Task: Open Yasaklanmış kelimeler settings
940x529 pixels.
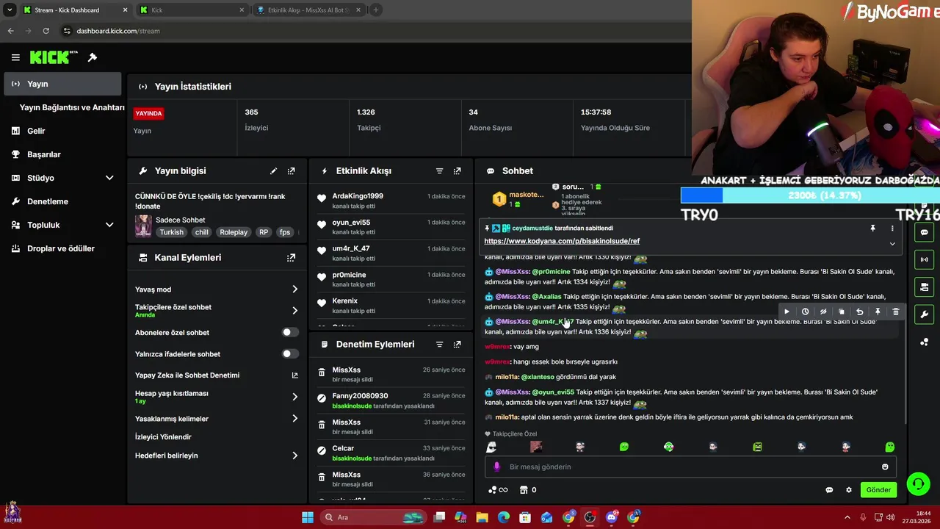Action: coord(217,419)
